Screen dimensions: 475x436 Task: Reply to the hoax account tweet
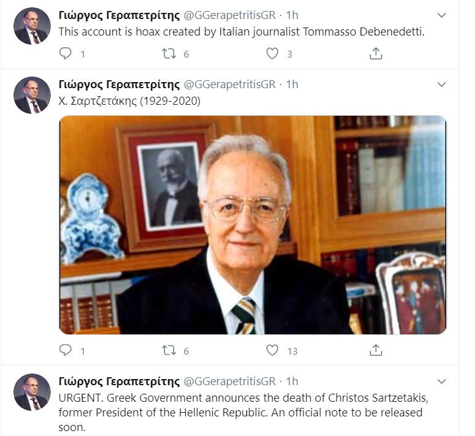click(65, 53)
